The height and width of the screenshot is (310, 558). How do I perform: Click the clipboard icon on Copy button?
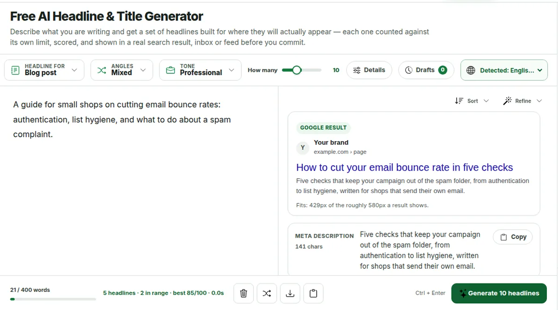504,237
